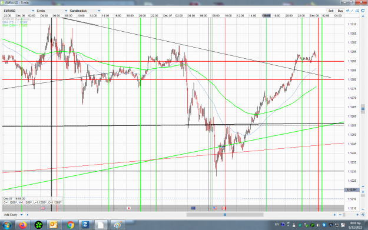Click the EN language indicator in tray
368x230 pixels.
pyautogui.click(x=277, y=225)
